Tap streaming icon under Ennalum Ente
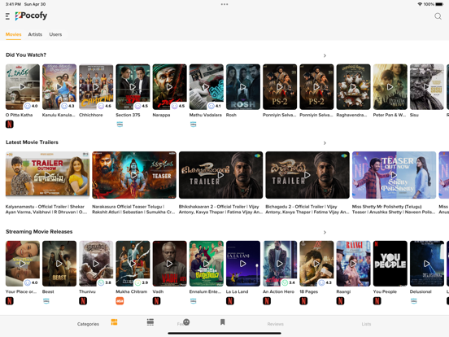 [x=194, y=301]
